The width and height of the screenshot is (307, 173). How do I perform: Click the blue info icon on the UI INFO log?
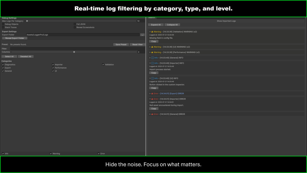pos(152,78)
